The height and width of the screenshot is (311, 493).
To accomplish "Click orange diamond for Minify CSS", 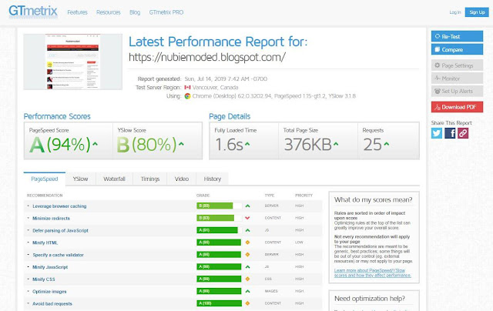I will pos(247,279).
